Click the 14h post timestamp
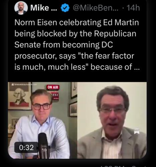156x167 pixels. click(133, 8)
